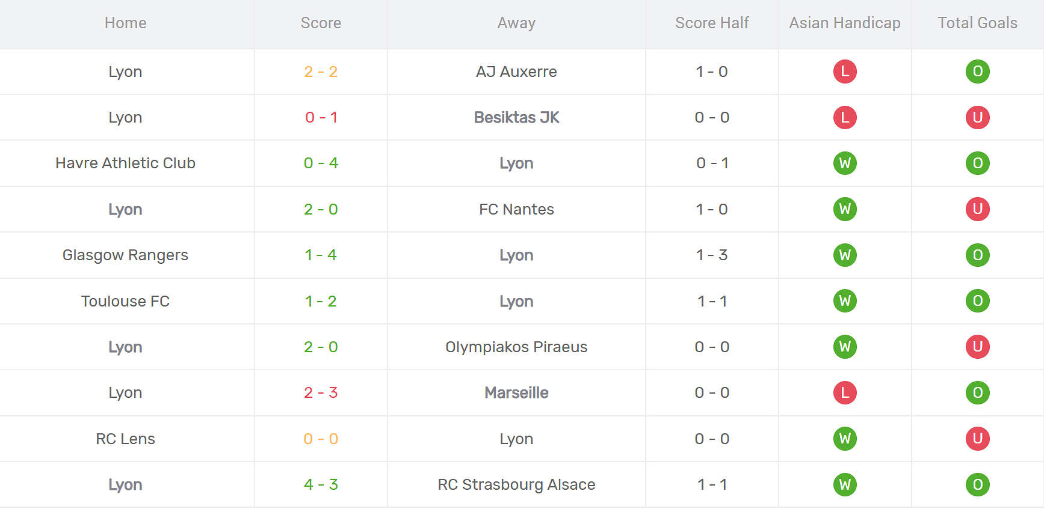Click red U total goals badge in Besiktas row
Image resolution: width=1044 pixels, height=509 pixels.
(x=977, y=117)
